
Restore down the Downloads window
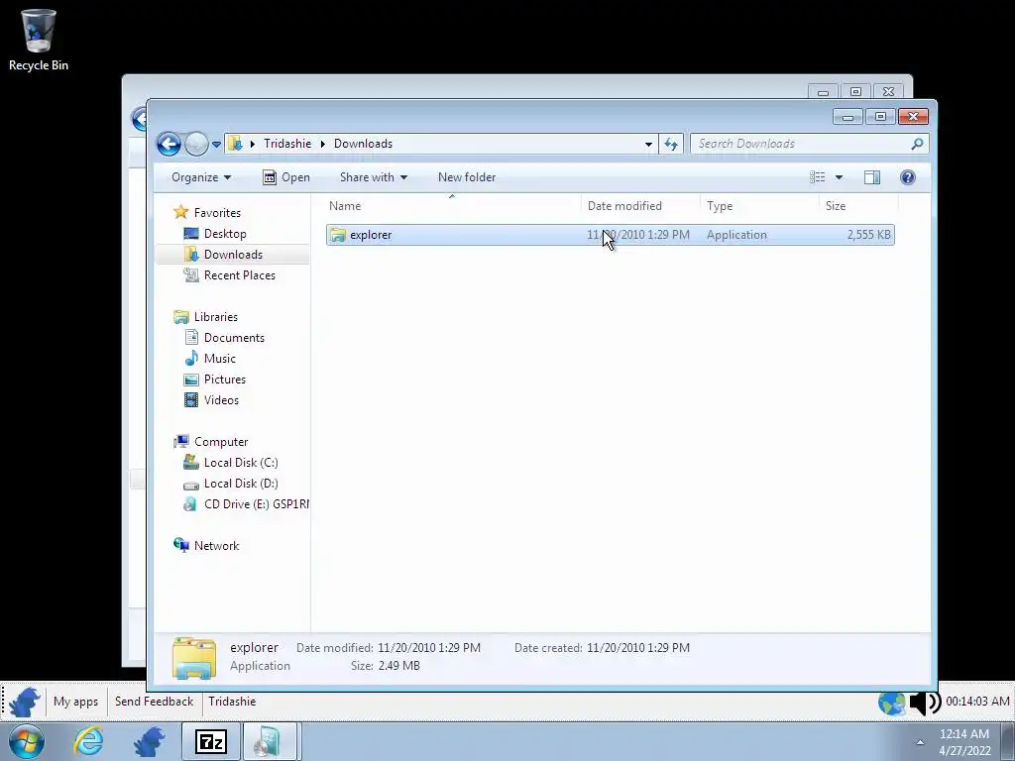click(880, 117)
